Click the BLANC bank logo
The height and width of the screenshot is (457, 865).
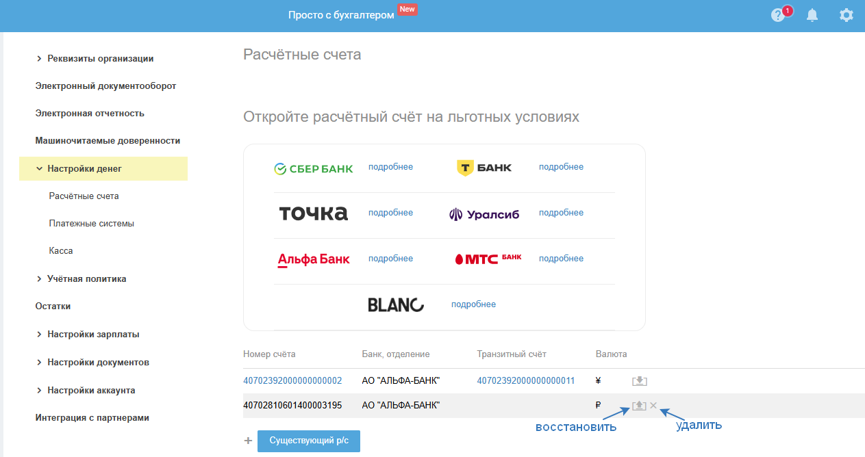pyautogui.click(x=396, y=305)
